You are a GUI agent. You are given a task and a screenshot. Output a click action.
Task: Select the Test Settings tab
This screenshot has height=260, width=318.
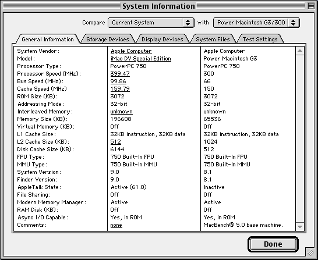[260, 39]
